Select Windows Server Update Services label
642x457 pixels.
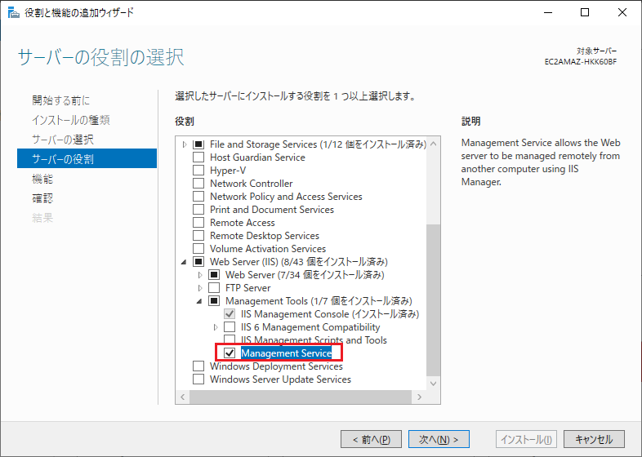pos(280,379)
